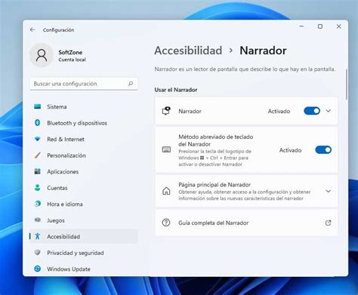Image resolution: width=358 pixels, height=295 pixels.
Task: Click in Buscar una configuración field
Action: pyautogui.click(x=84, y=84)
